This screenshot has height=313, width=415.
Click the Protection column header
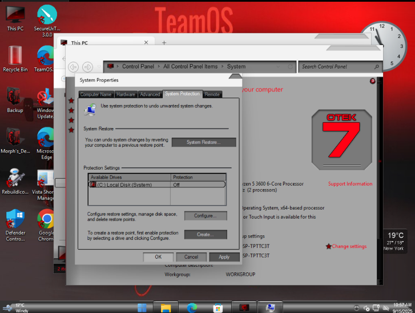pos(198,177)
